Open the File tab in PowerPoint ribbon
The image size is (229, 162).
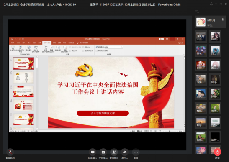tap(13, 43)
